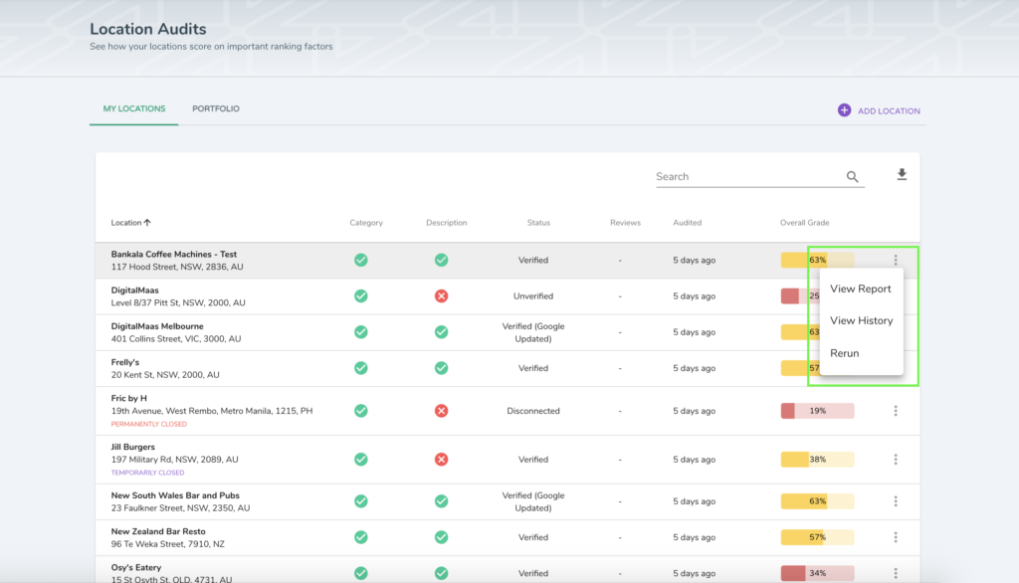The width and height of the screenshot is (1019, 583).
Task: Click the Reviews column header
Action: click(x=625, y=222)
